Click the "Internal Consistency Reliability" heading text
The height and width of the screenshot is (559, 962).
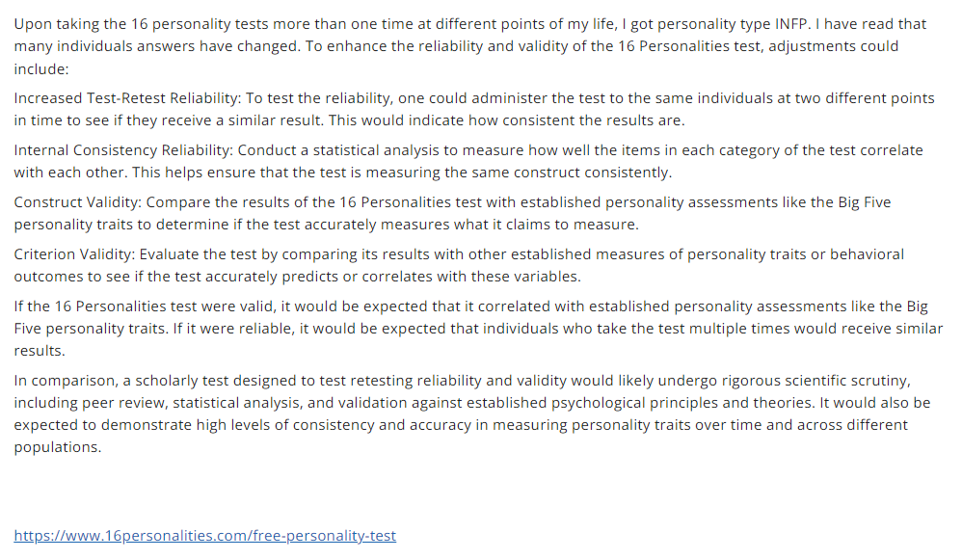pos(122,150)
